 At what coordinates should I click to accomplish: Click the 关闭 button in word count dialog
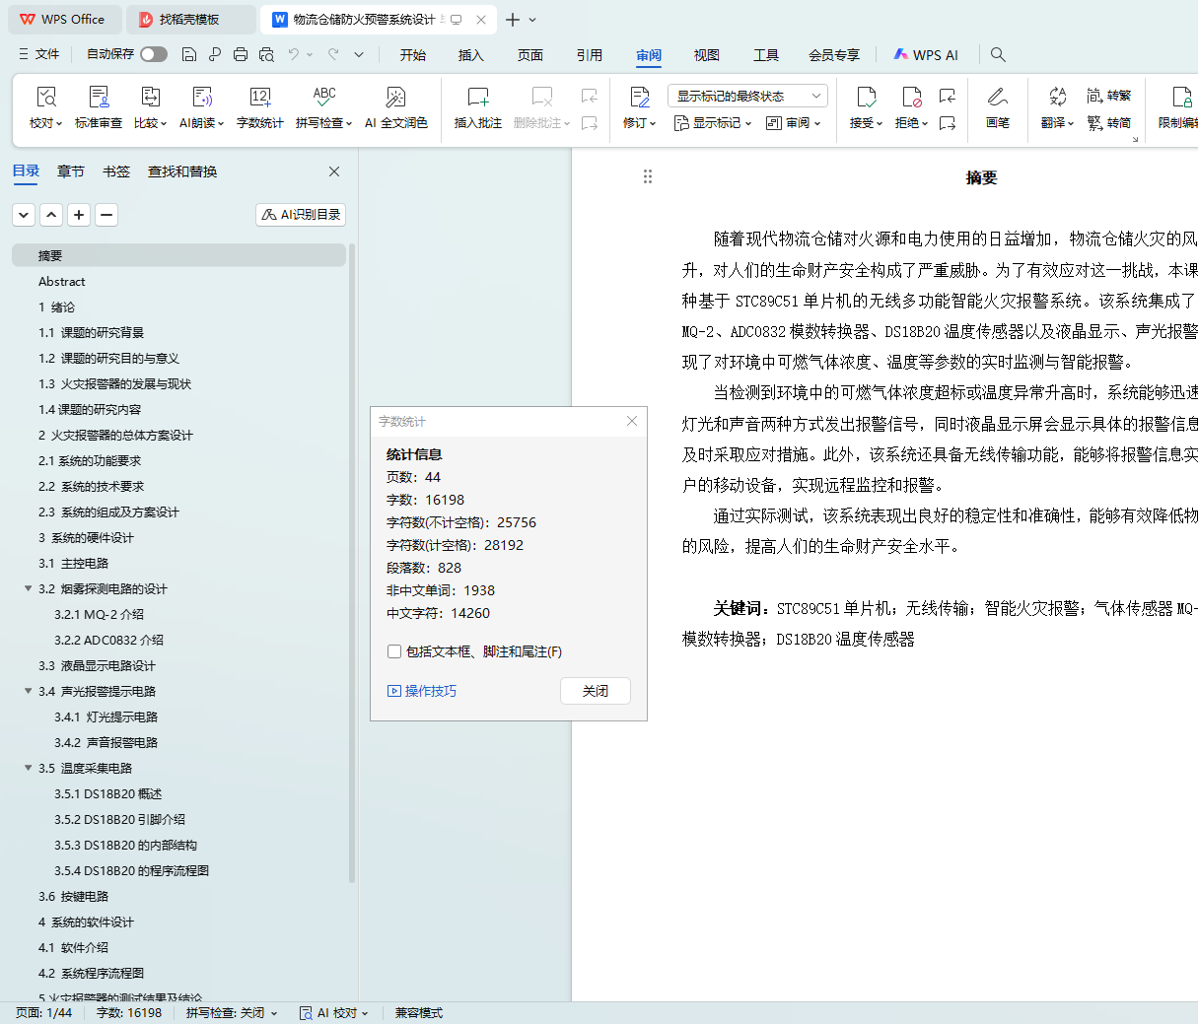pyautogui.click(x=595, y=691)
